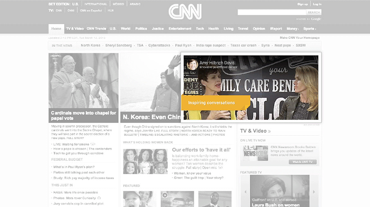Open NASA: Mars life once possible

[x=76, y=192]
